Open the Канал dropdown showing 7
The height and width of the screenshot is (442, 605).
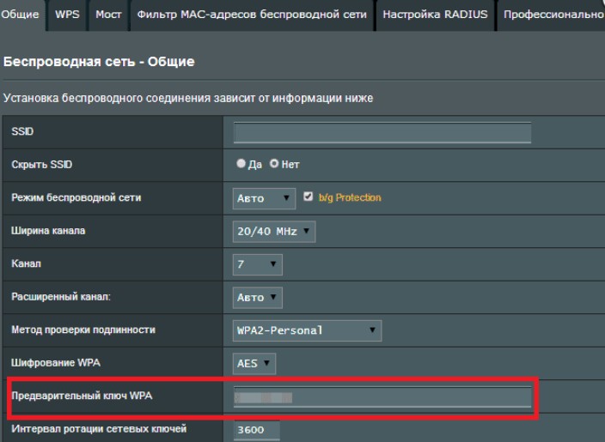click(x=257, y=264)
